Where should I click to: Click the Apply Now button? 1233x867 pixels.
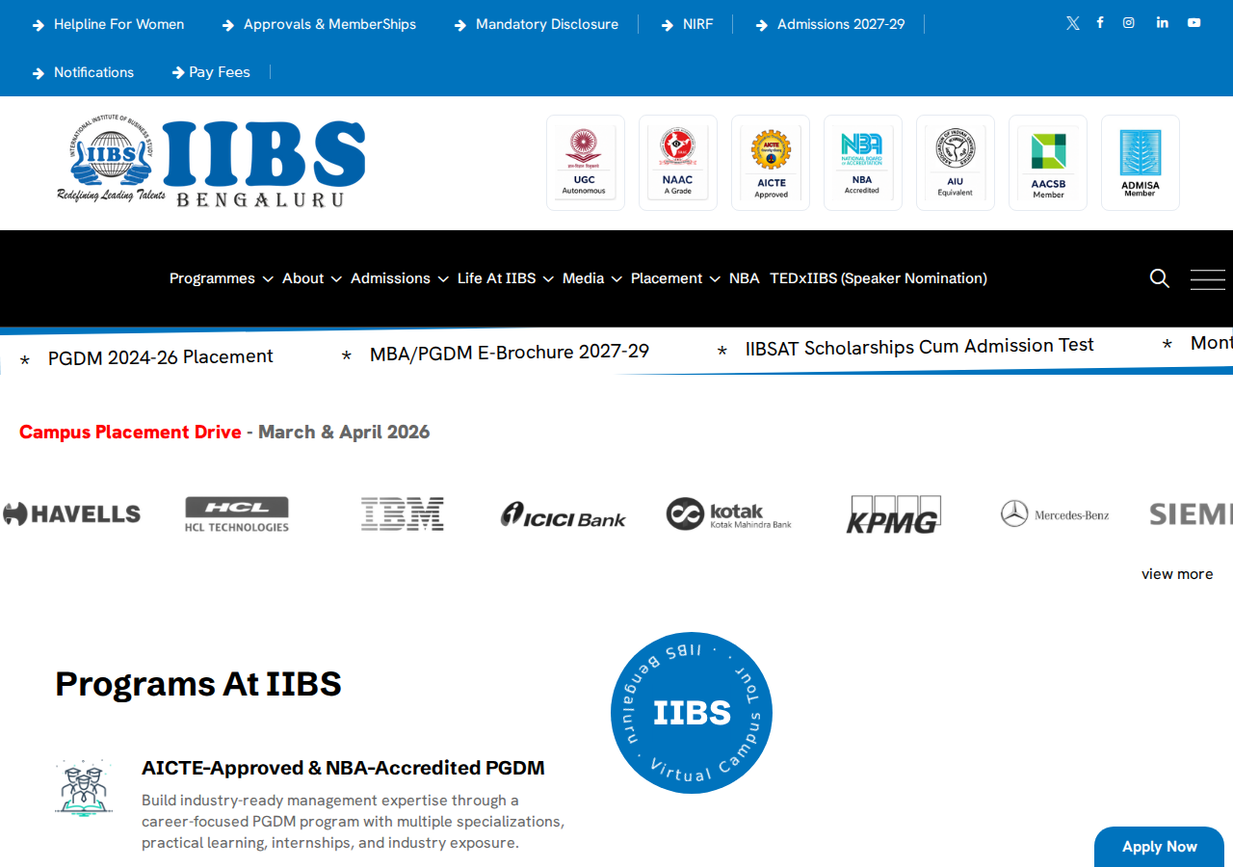[1160, 847]
